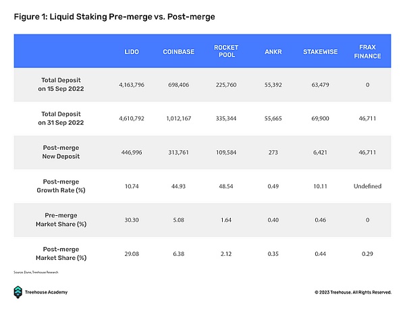Select row label 'Post-merge Growth Rate (%)'
The image size is (405, 309).
click(x=61, y=186)
